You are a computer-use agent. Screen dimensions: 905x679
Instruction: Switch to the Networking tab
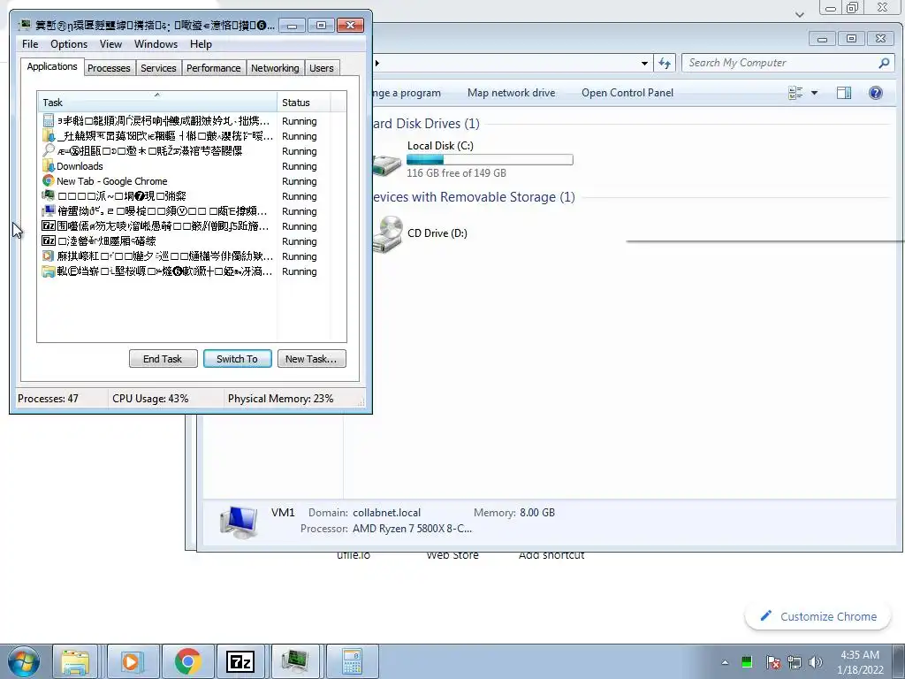coord(275,68)
